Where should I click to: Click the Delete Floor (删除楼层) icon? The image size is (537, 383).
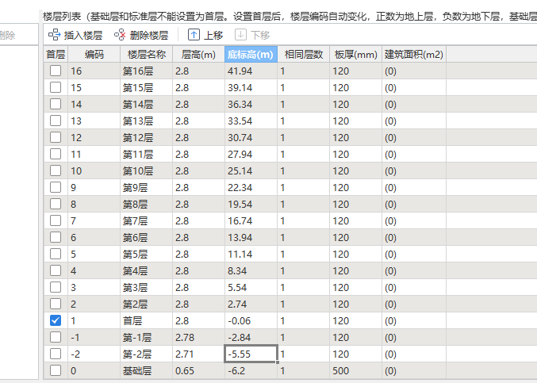(120, 35)
